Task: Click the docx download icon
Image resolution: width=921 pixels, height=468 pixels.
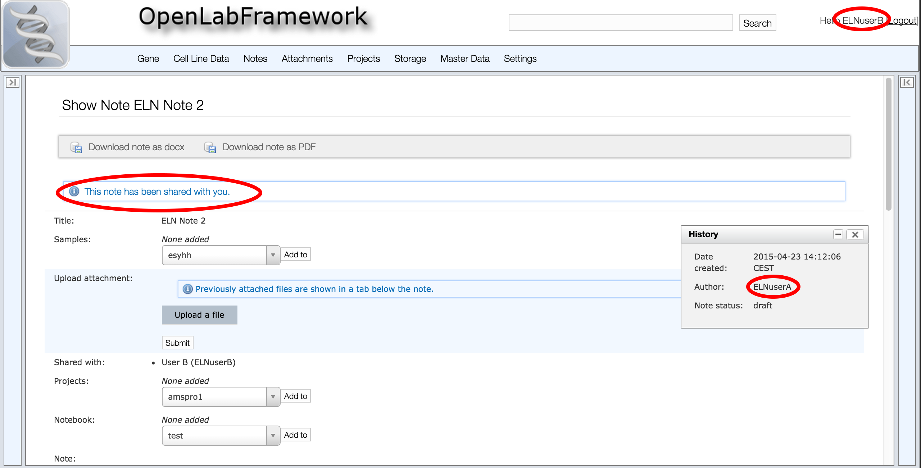Action: pos(76,147)
